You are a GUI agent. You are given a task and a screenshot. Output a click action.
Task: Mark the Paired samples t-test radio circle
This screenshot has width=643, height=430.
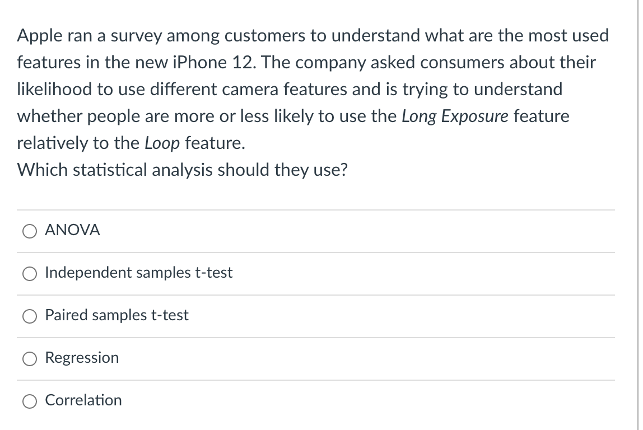coord(30,316)
